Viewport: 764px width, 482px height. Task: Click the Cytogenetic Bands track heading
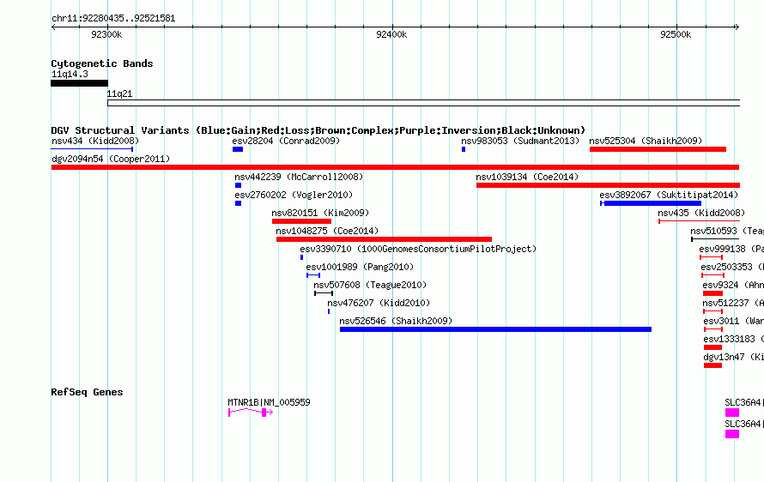tap(102, 63)
